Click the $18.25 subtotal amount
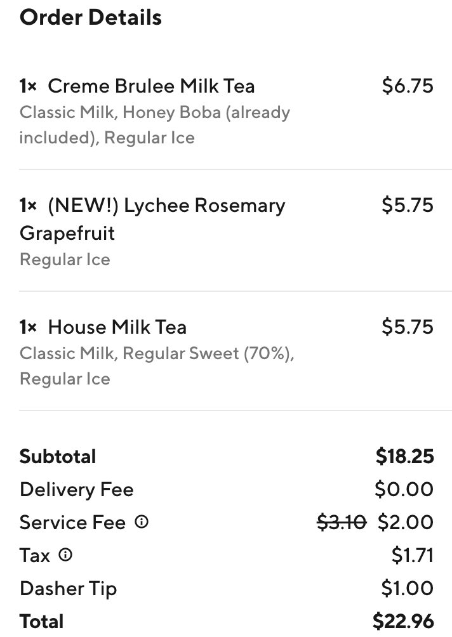 point(404,456)
